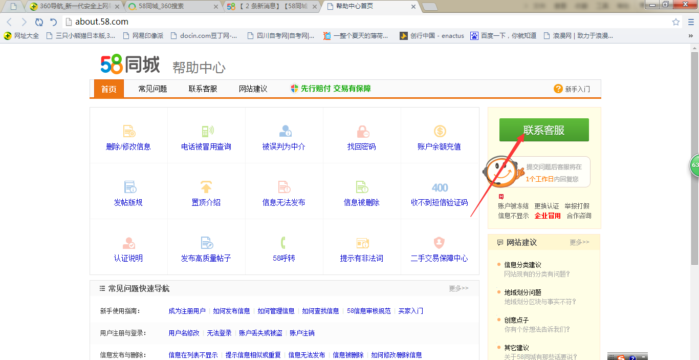Screen dimensions: 699x360
Task: Bookmark page with the star icon
Action: [676, 22]
